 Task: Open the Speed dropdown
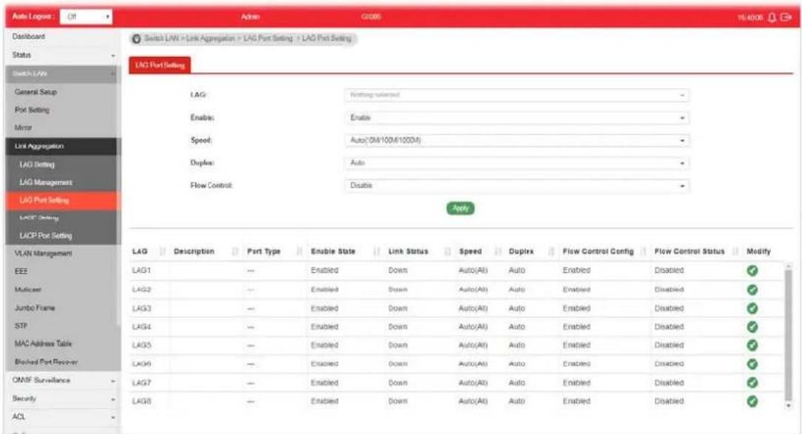[x=516, y=140]
